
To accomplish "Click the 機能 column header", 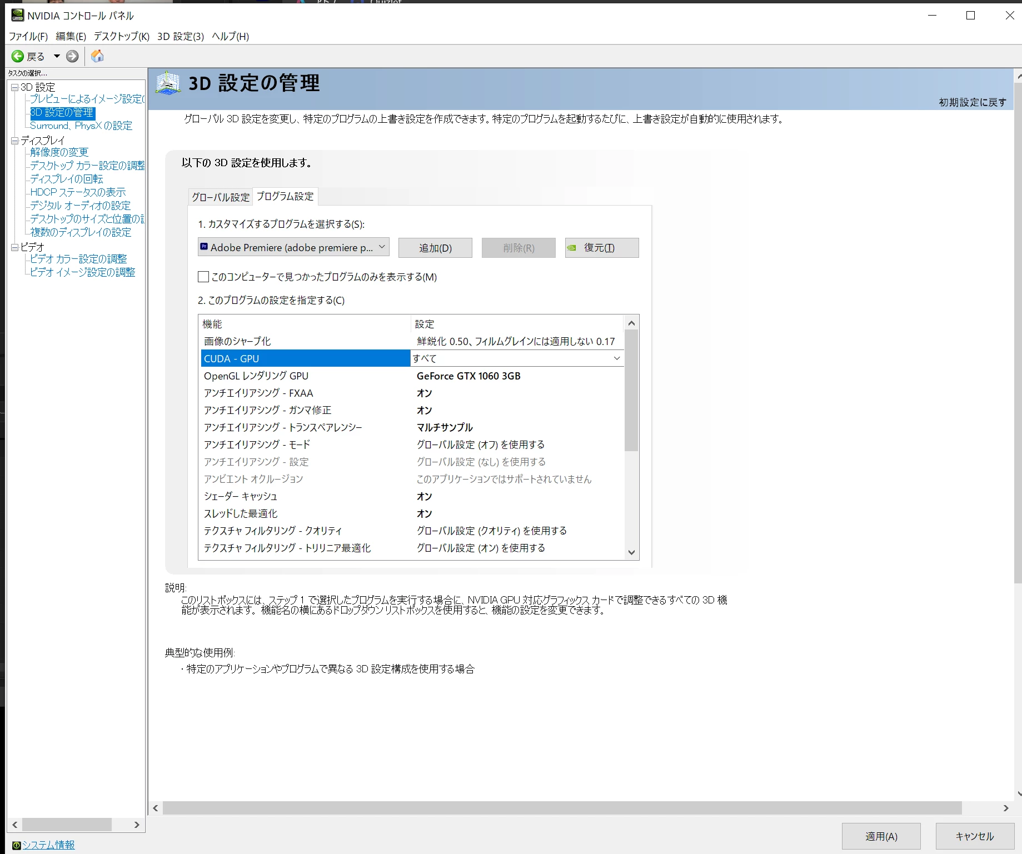I will click(305, 323).
